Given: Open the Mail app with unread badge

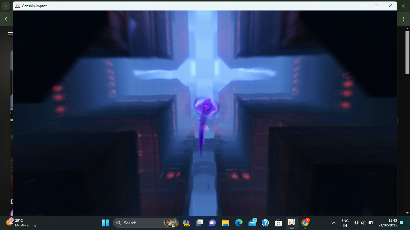Looking at the screenshot, I should tap(252, 223).
